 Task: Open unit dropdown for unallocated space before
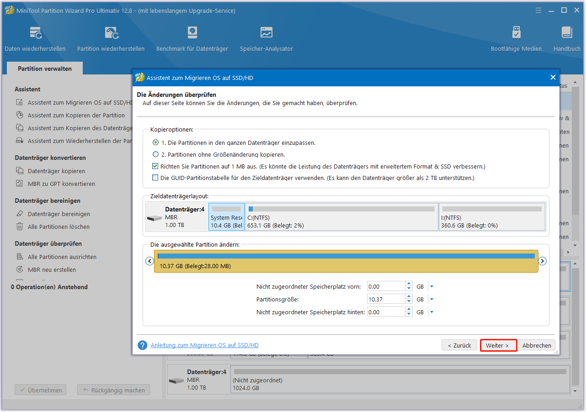432,287
